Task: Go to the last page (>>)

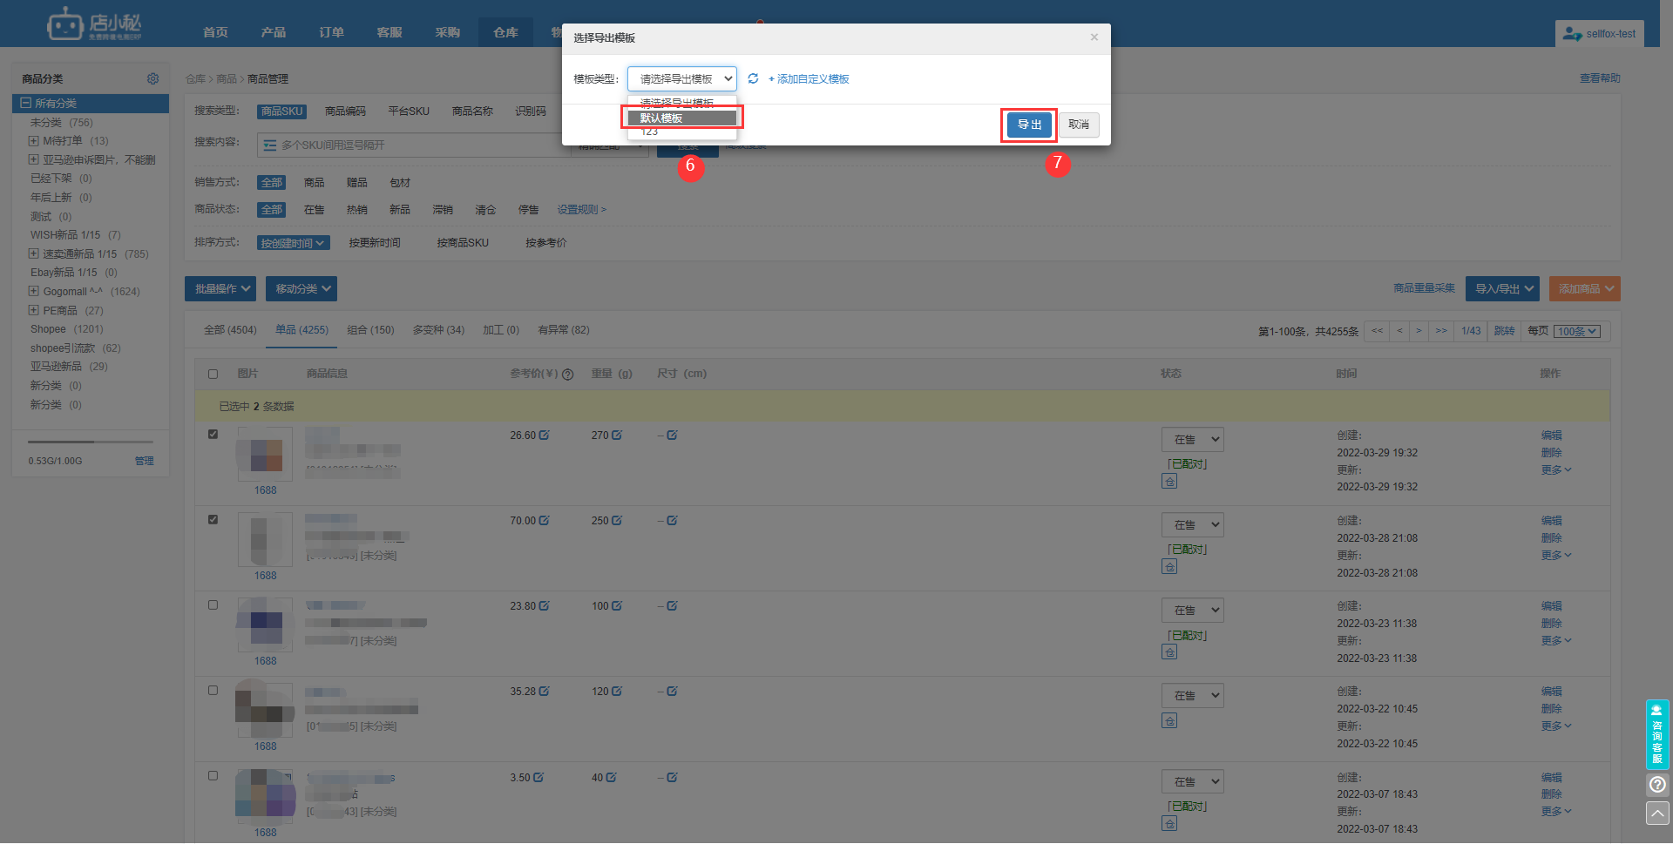Action: 1441,331
